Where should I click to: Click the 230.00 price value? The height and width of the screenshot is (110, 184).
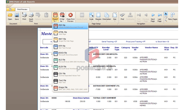pyautogui.click(x=82, y=101)
